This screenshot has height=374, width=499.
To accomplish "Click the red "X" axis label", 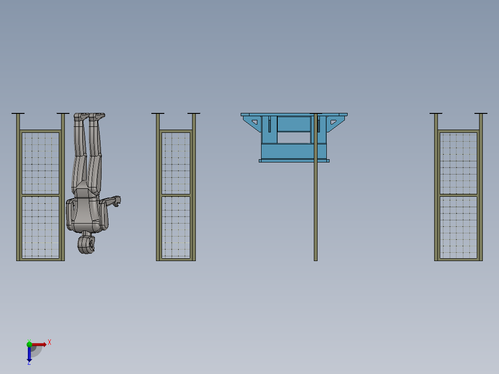I will coord(50,343).
